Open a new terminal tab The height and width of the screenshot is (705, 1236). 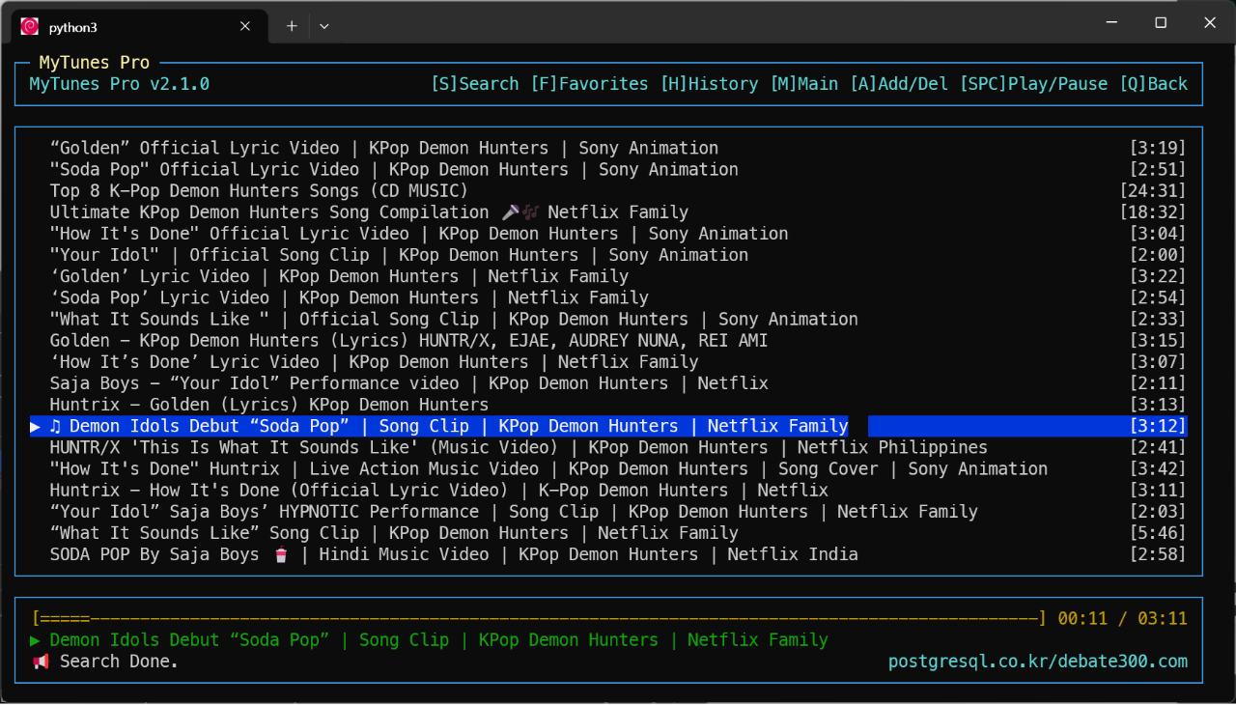coord(292,26)
